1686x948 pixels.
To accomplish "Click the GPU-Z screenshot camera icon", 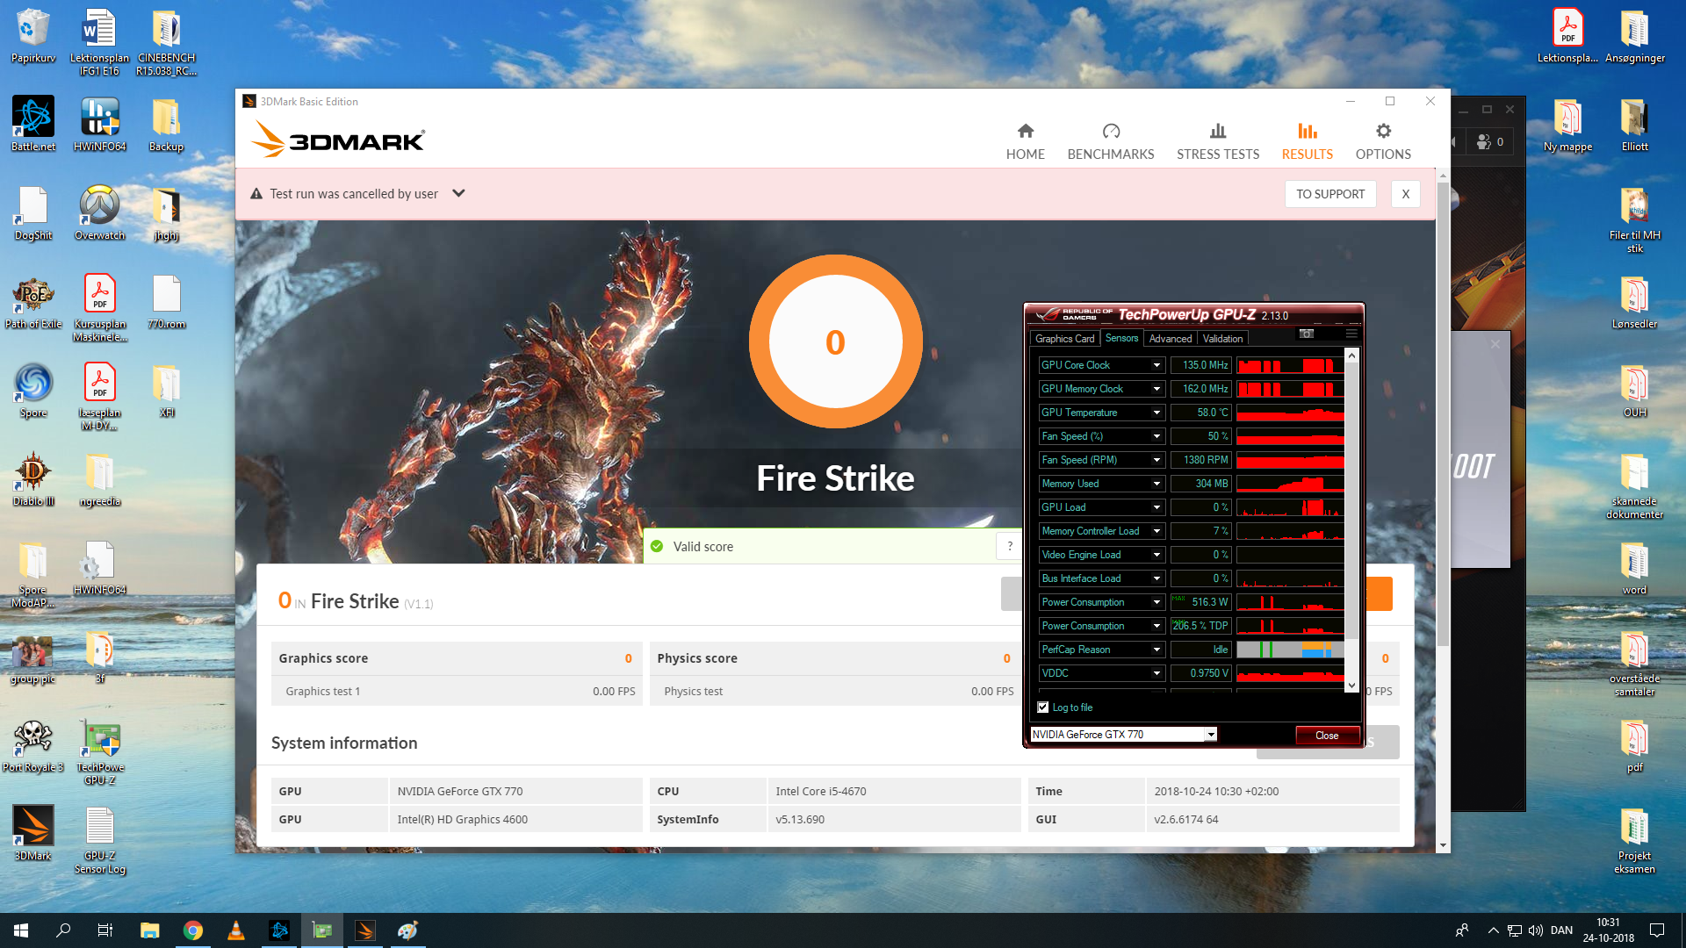I will click(1307, 334).
